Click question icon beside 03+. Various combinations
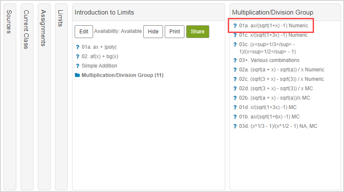This screenshot has width=344, height=192. [235, 60]
